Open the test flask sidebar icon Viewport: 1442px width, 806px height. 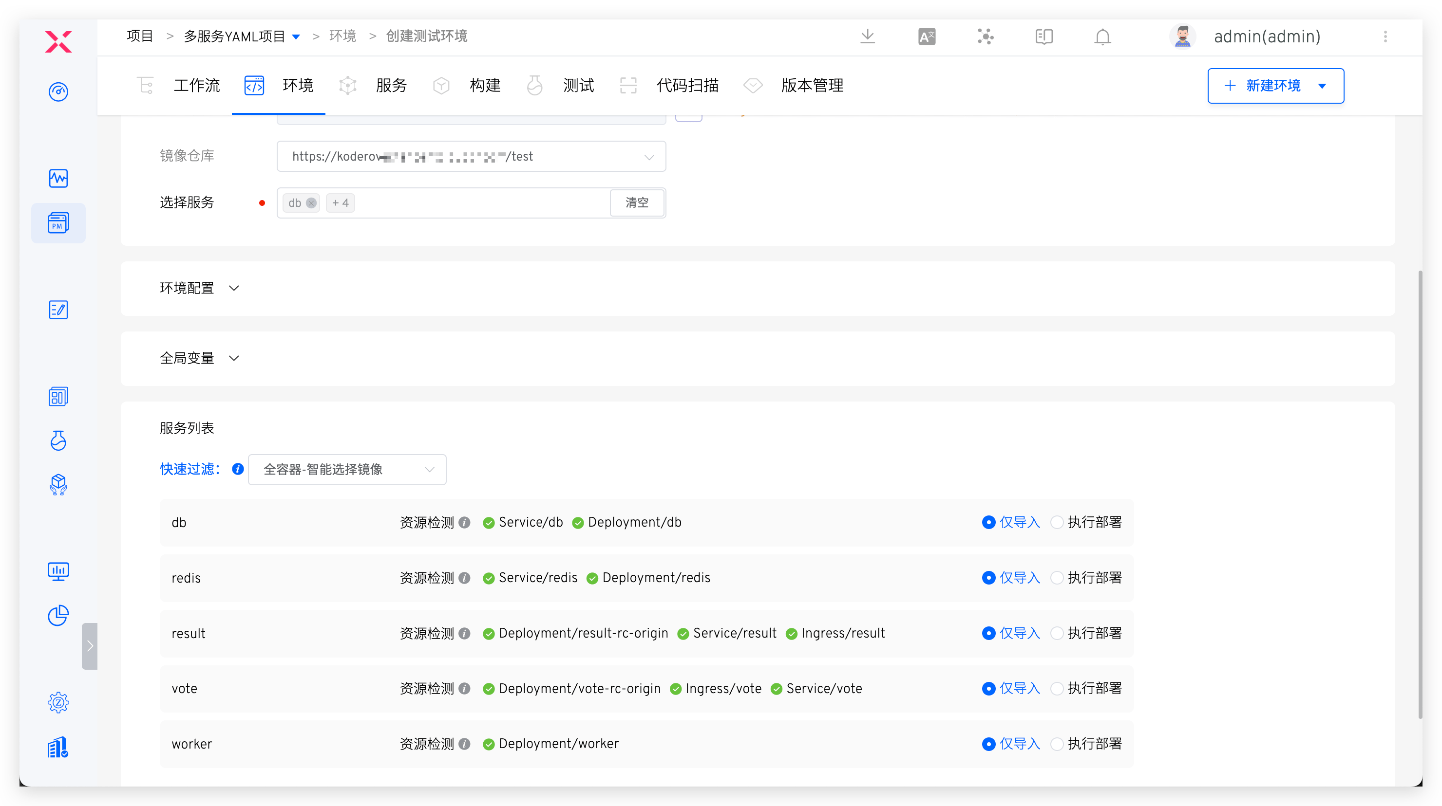coord(58,440)
